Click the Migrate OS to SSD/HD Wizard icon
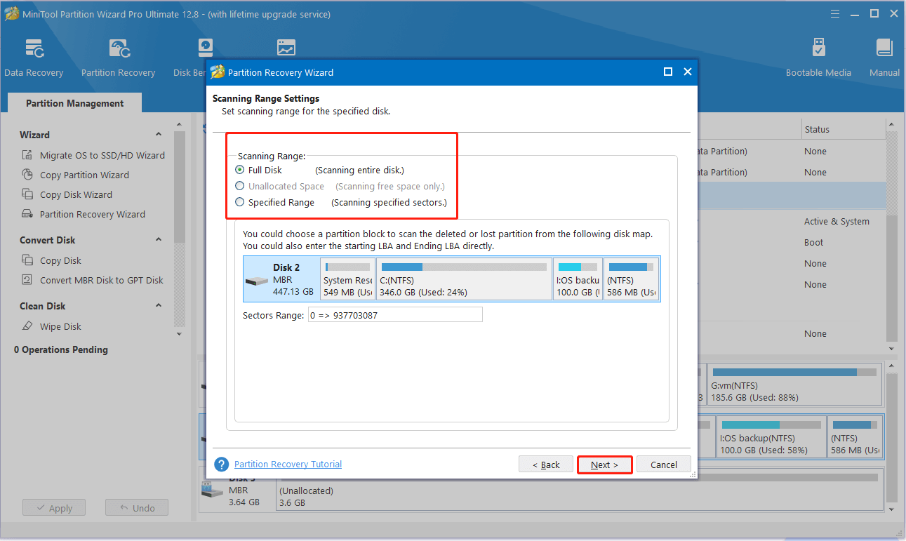The image size is (906, 541). click(x=27, y=155)
